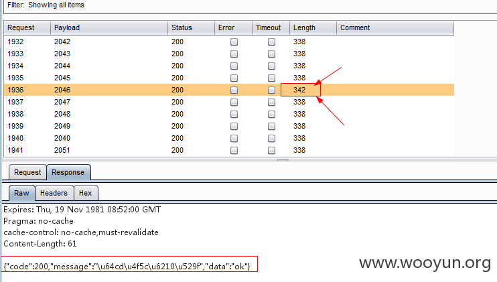
Task: Open the Headers view tab
Action: tap(54, 194)
